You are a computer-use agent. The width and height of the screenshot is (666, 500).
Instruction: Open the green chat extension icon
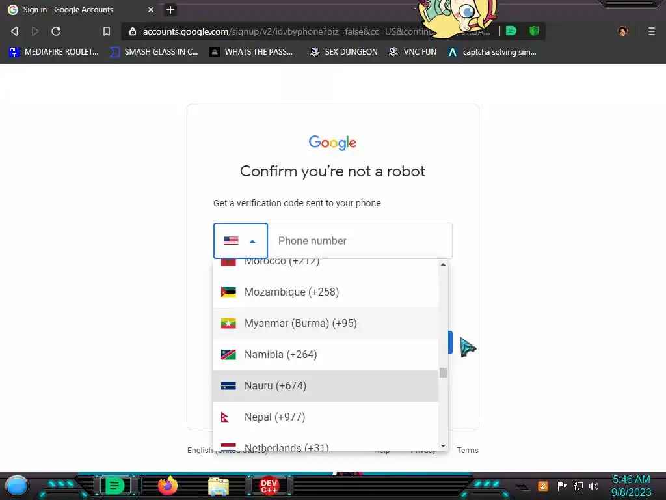(x=511, y=31)
